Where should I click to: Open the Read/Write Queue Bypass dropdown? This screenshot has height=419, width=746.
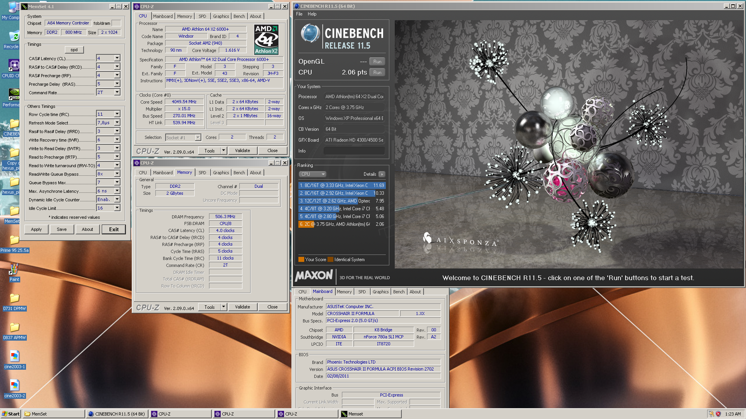coord(117,174)
